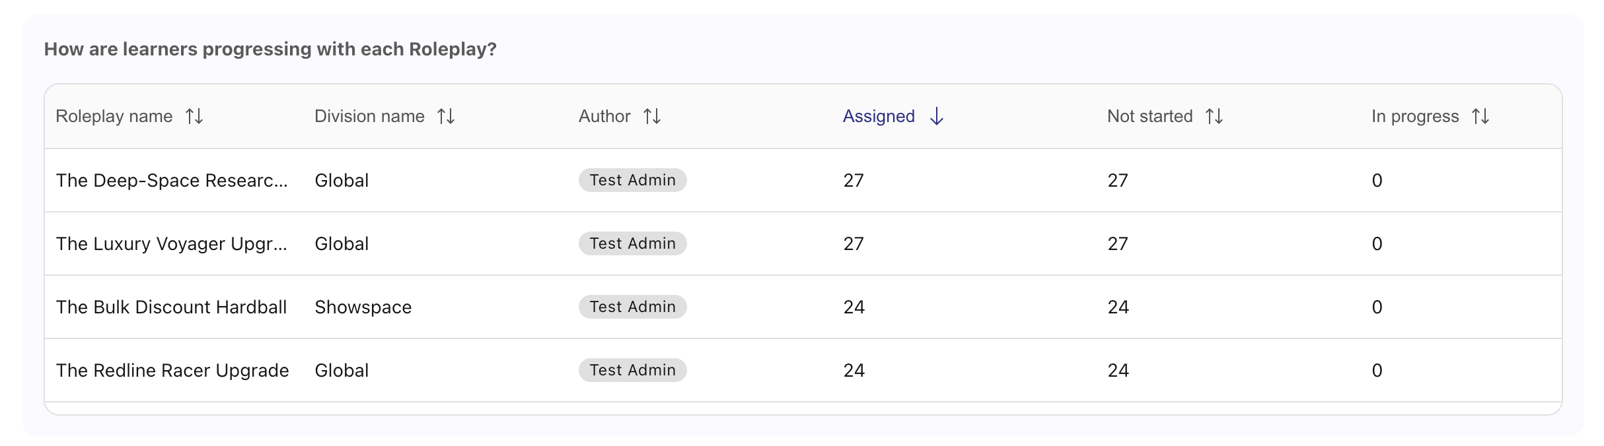Screen dimensions: 1604x446
Task: Click In progress sort arrows icon
Action: [1480, 116]
